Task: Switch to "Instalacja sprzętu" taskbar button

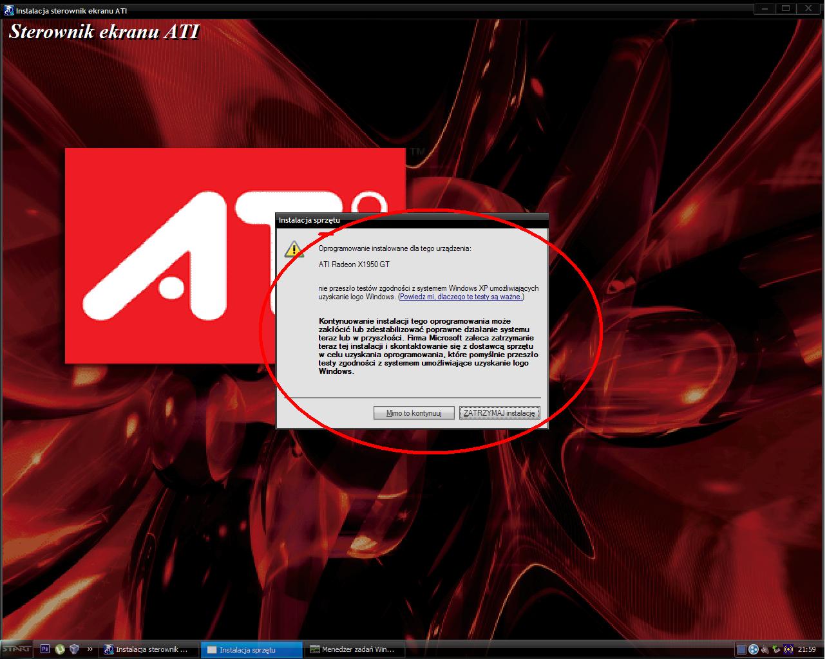Action: 252,649
